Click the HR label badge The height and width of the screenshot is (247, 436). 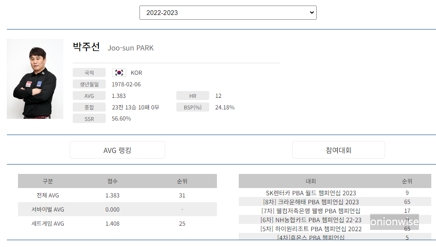193,95
